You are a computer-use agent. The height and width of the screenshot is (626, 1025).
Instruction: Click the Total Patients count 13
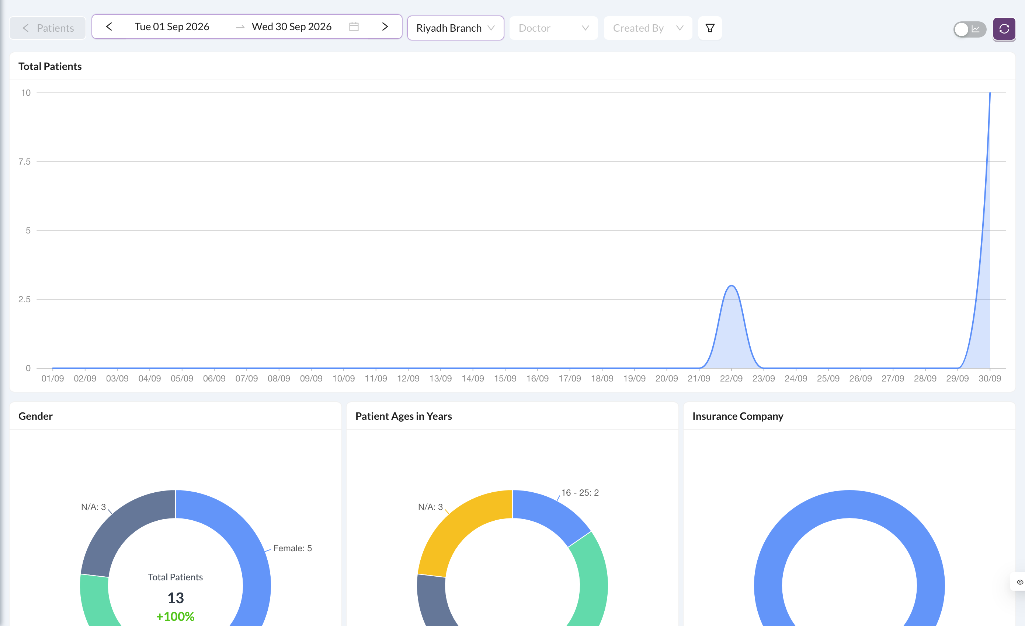tap(176, 598)
